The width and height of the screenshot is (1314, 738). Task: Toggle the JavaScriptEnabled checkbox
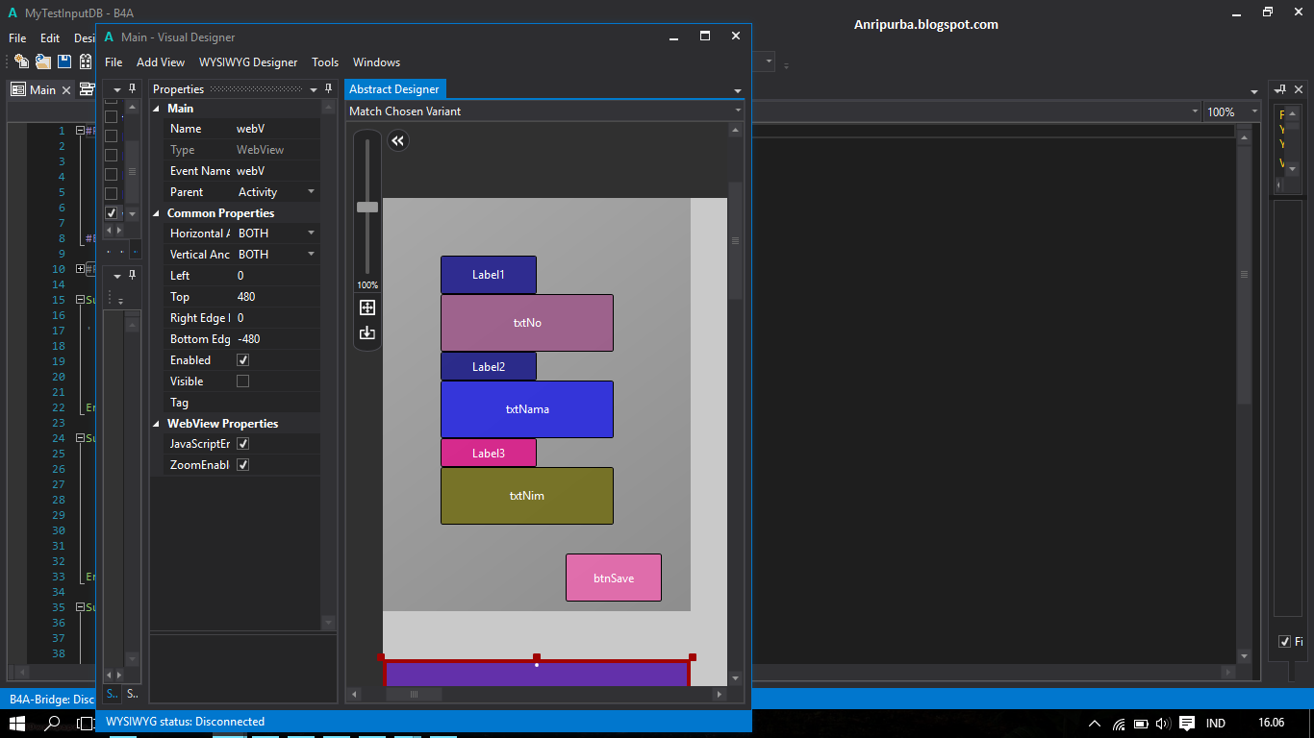pos(243,444)
